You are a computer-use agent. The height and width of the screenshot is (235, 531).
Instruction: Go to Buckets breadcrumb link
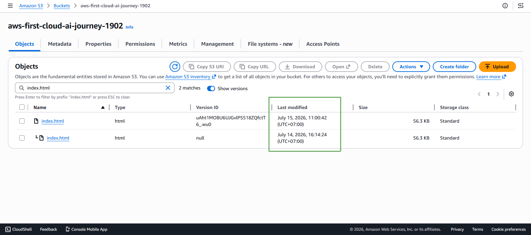click(x=62, y=6)
